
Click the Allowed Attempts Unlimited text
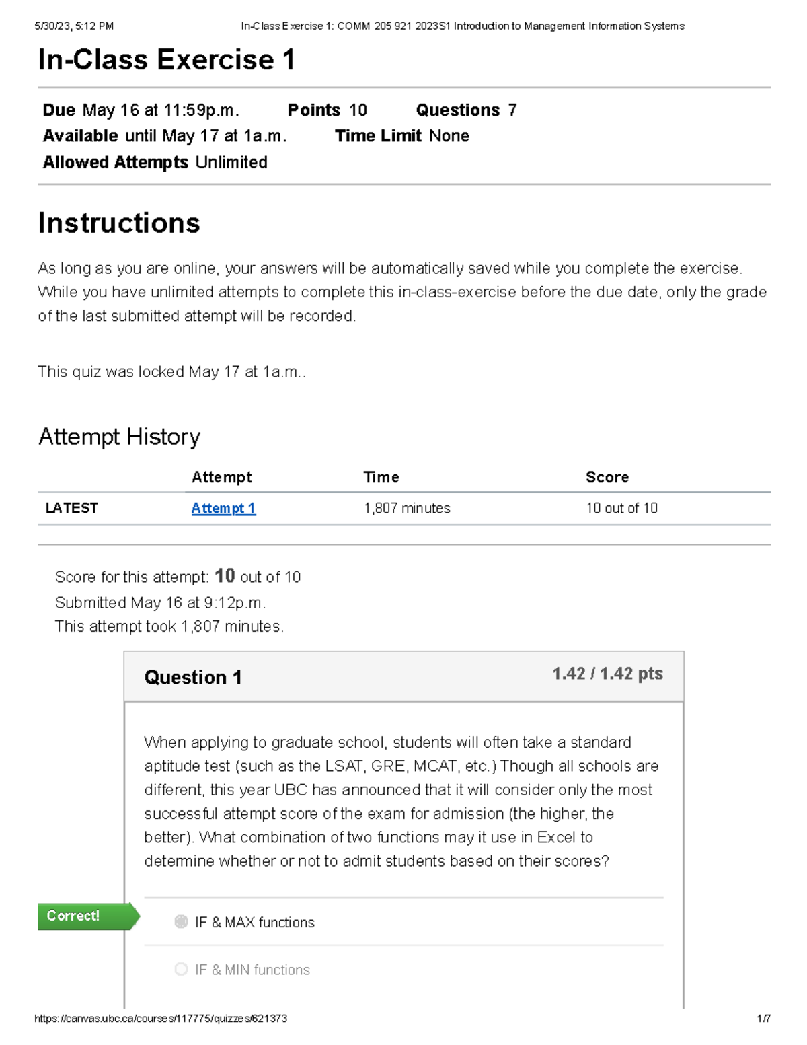coord(155,163)
